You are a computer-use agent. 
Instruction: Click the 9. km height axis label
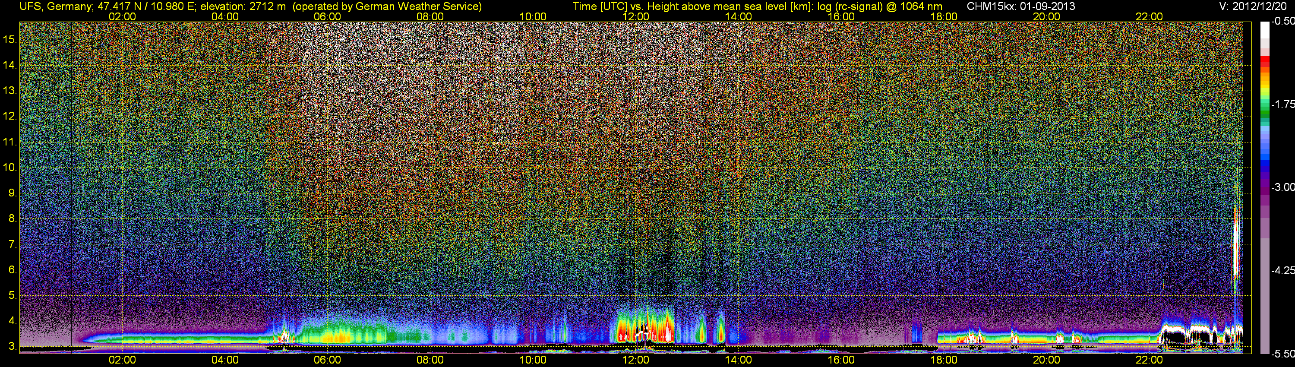pos(13,193)
